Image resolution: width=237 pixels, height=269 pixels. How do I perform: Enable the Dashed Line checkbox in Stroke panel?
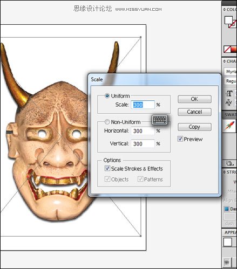[x=226, y=209]
